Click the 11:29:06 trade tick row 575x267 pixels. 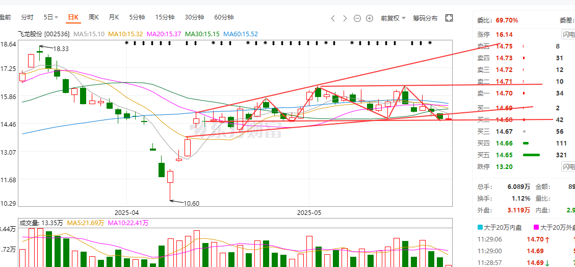coord(526,239)
